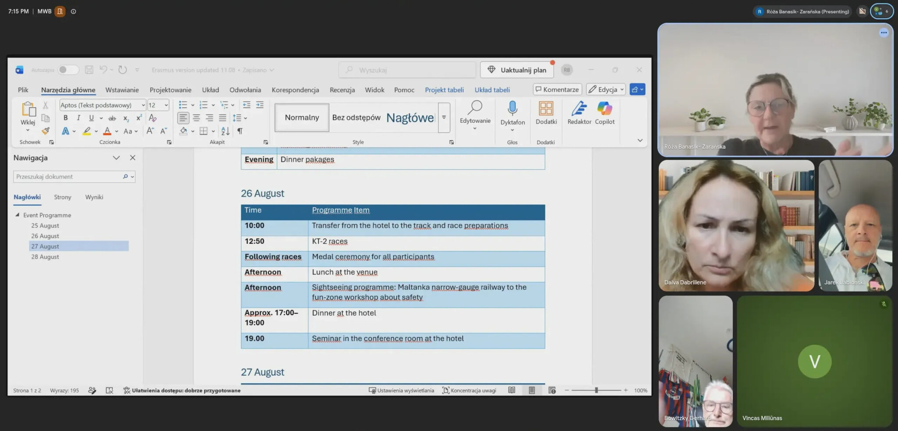Apply the yellow text highlight color
898x431 pixels.
pyautogui.click(x=86, y=131)
